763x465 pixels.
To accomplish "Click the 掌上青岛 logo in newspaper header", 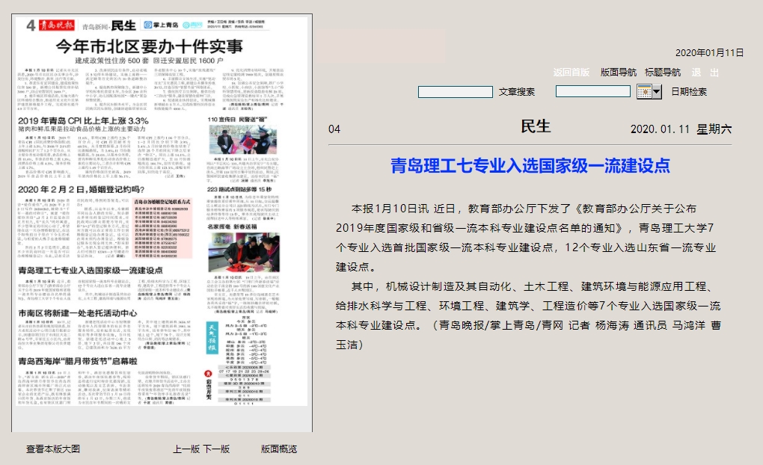I will [162, 25].
